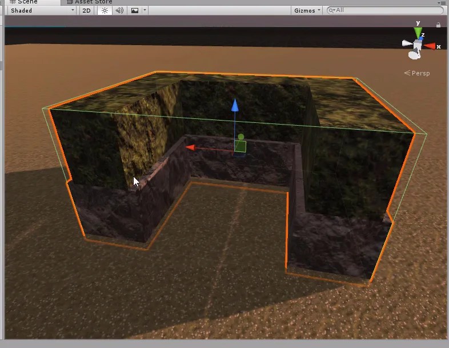Click the gizmo center cube
Image resolution: width=449 pixels, height=348 pixels.
coord(418,45)
